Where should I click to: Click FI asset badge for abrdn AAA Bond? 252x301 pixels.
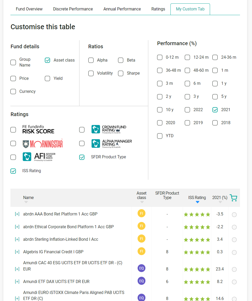[142, 214]
